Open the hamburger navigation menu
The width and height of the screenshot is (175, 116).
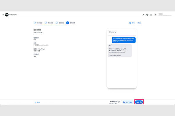(x=3, y=15)
